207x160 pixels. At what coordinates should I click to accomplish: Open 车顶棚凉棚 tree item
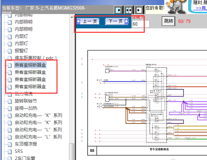tap(26, 144)
